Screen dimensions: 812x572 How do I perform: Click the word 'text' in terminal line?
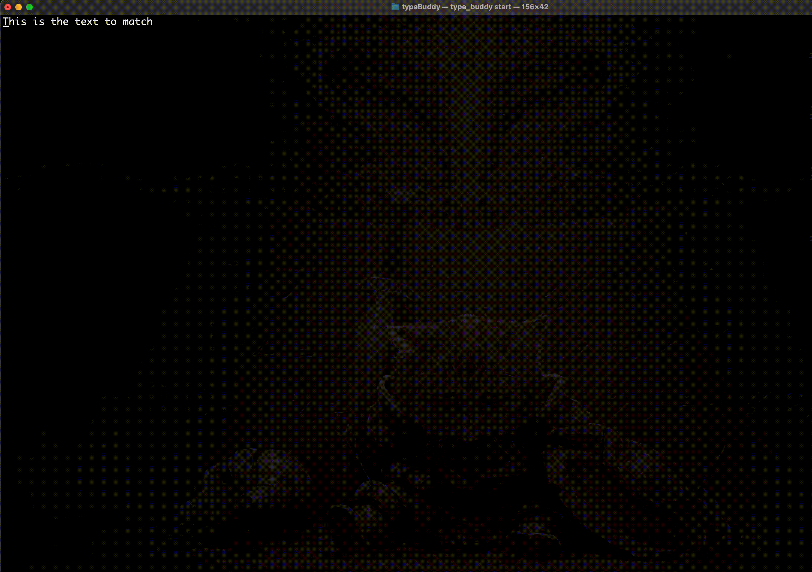pos(86,22)
